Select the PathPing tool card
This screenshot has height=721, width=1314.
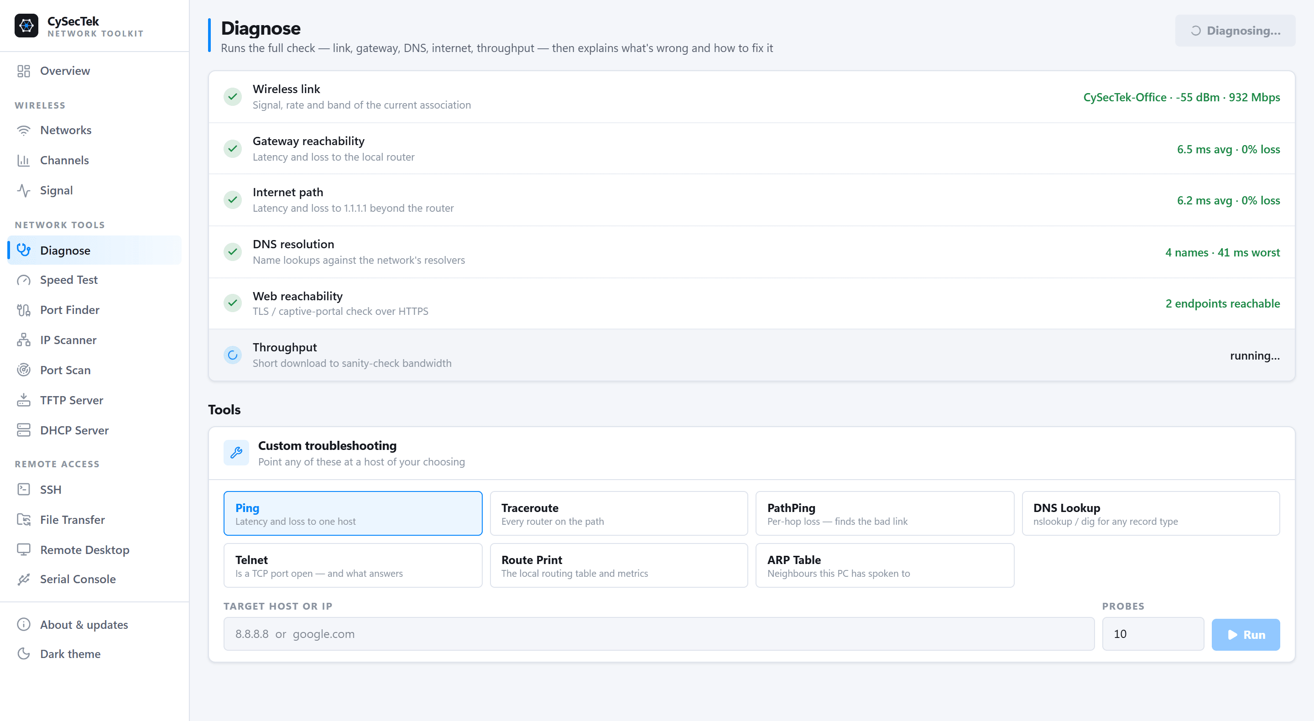[885, 513]
